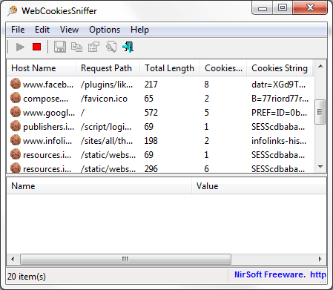
Task: Open the Find toolbar icon
Action: coord(111,47)
